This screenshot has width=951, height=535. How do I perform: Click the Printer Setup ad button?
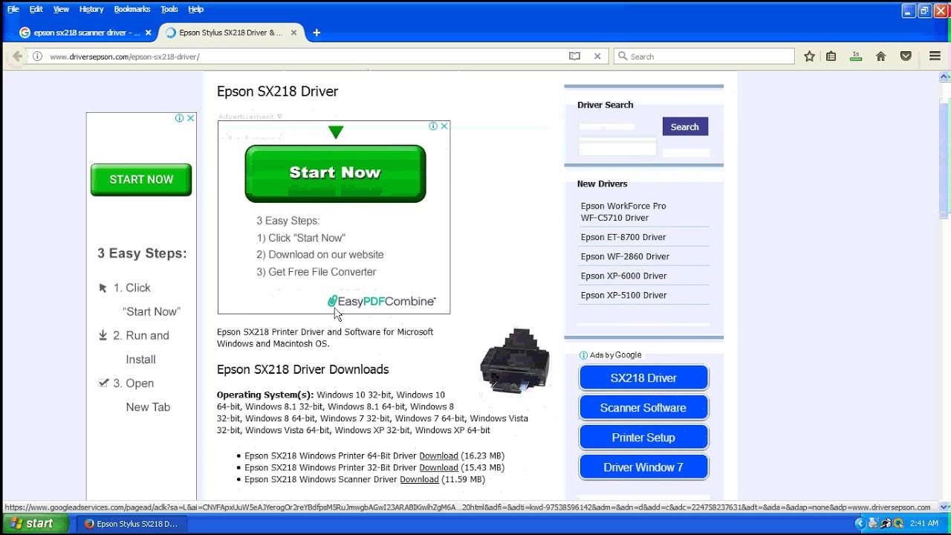(x=643, y=438)
